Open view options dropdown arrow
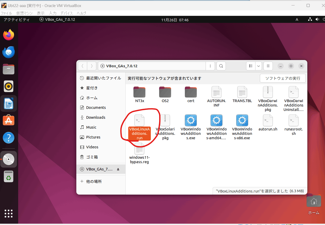Image resolution: width=325 pixels, height=225 pixels. tap(259, 66)
